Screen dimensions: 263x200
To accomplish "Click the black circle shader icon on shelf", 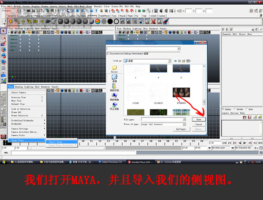I will pyautogui.click(x=110, y=22).
